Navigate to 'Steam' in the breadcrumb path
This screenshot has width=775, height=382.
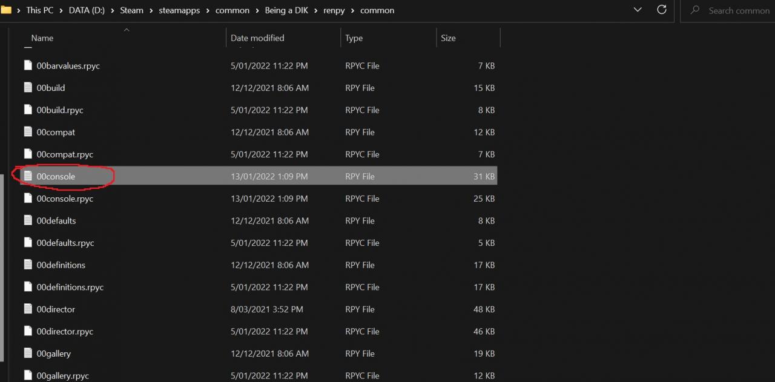pos(131,10)
